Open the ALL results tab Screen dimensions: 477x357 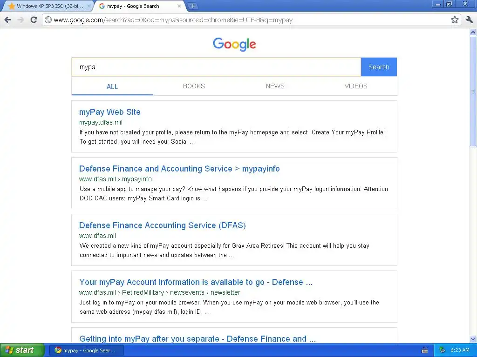pyautogui.click(x=112, y=86)
